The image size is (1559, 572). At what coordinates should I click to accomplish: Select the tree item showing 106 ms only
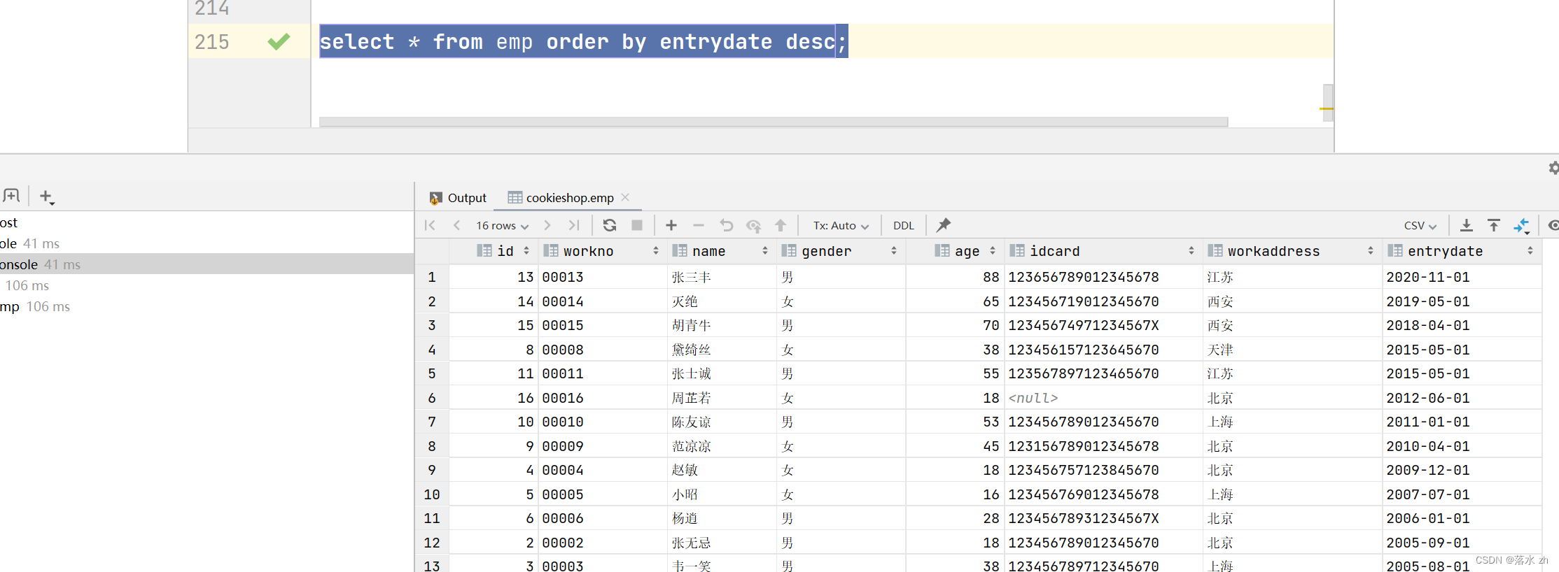click(x=207, y=285)
